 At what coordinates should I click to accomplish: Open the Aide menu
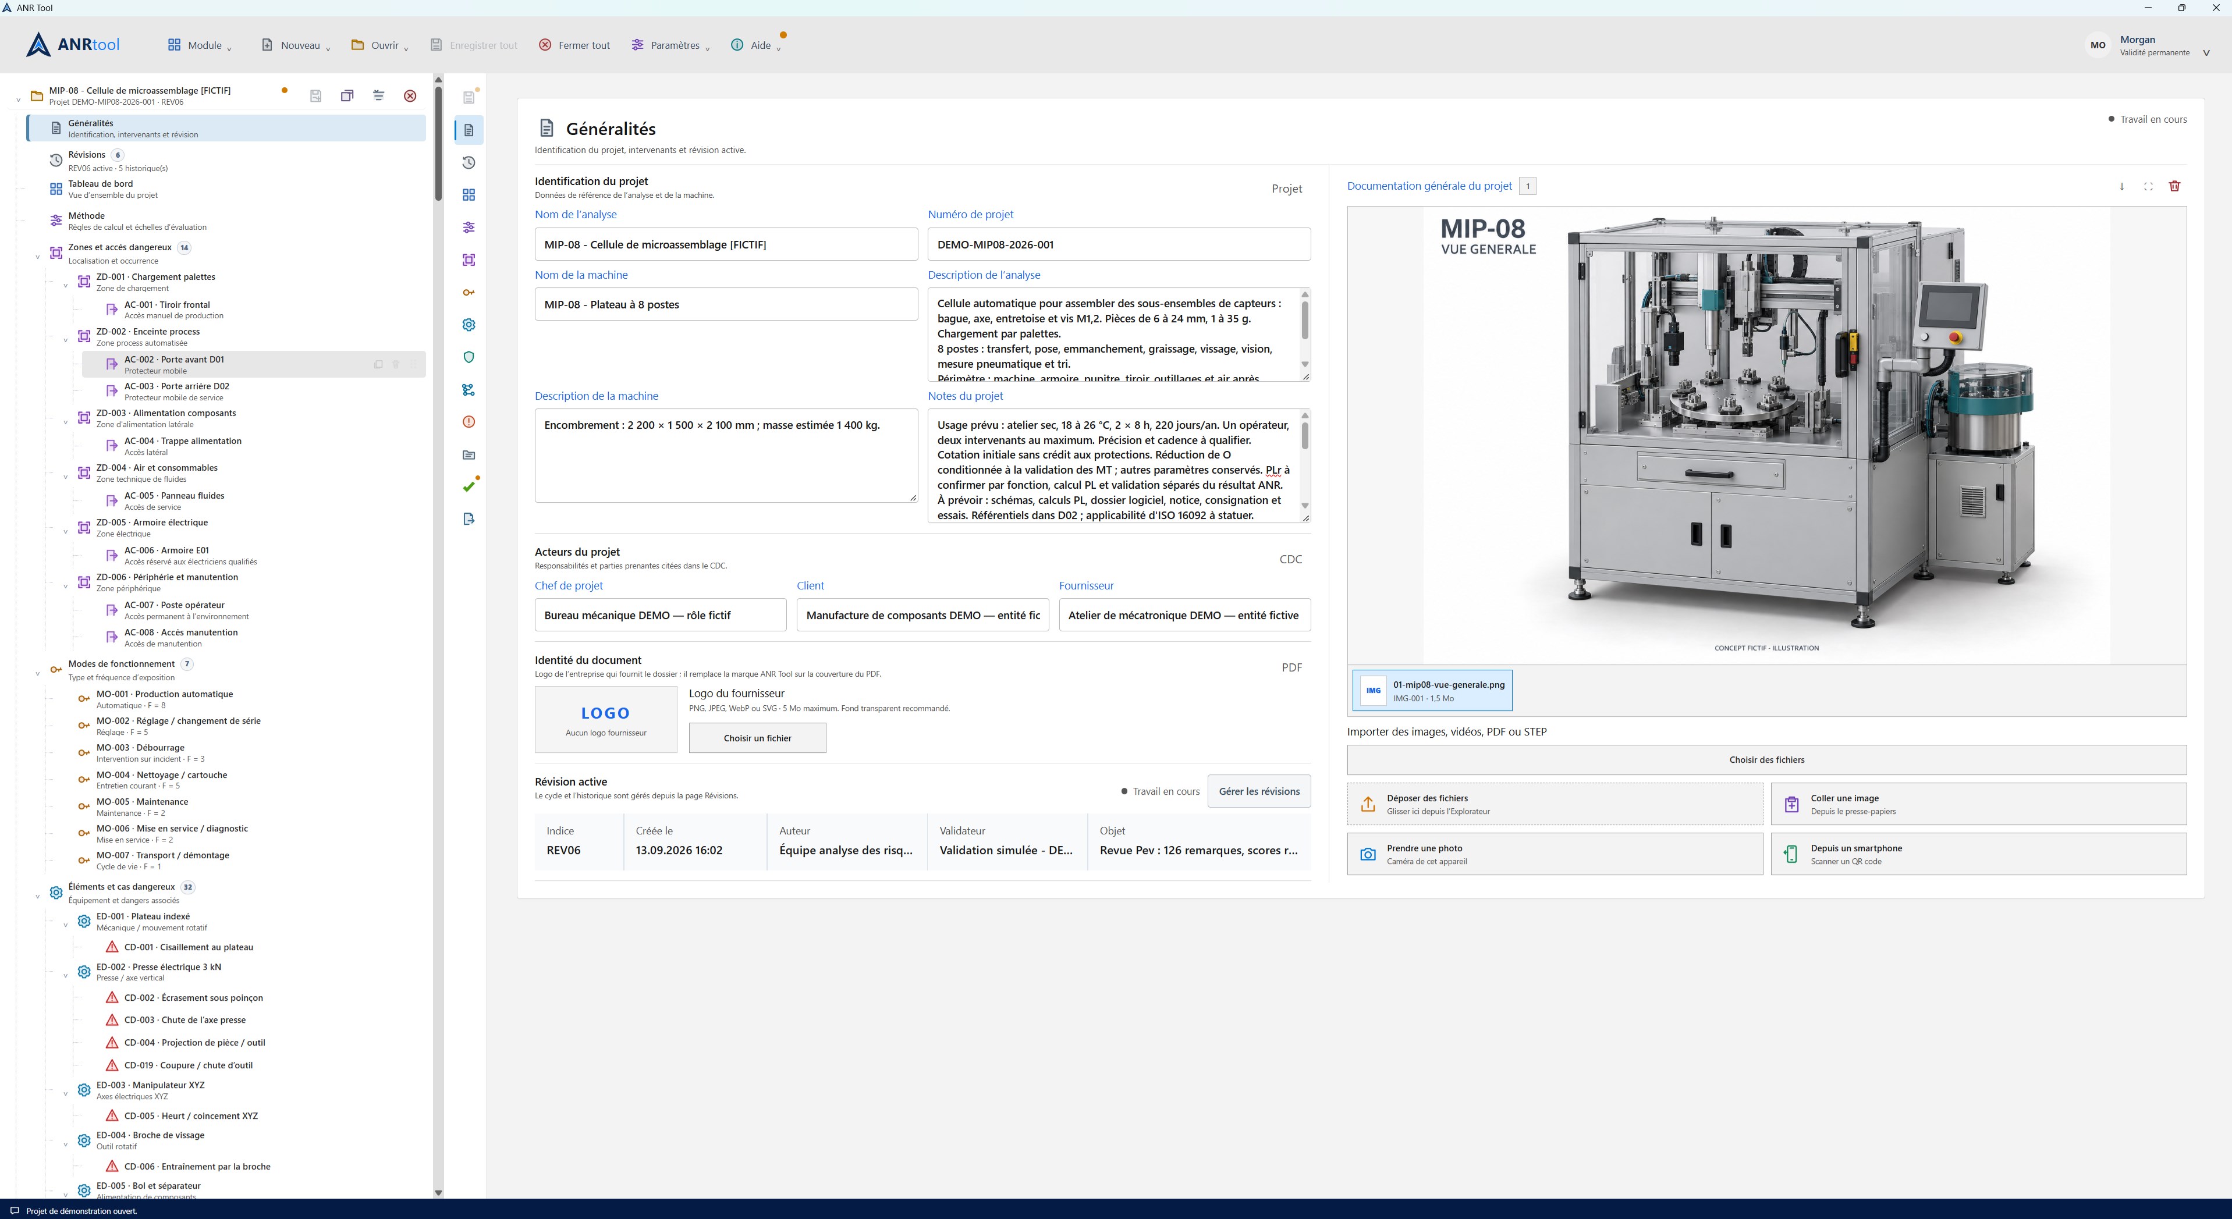tap(755, 45)
